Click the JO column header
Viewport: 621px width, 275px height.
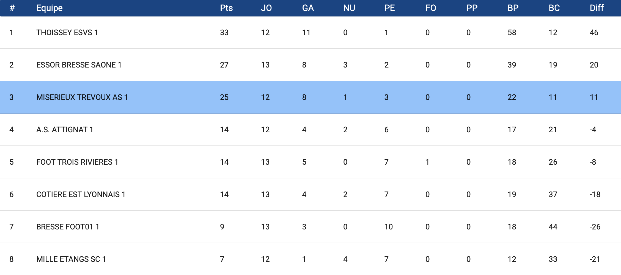click(x=266, y=8)
